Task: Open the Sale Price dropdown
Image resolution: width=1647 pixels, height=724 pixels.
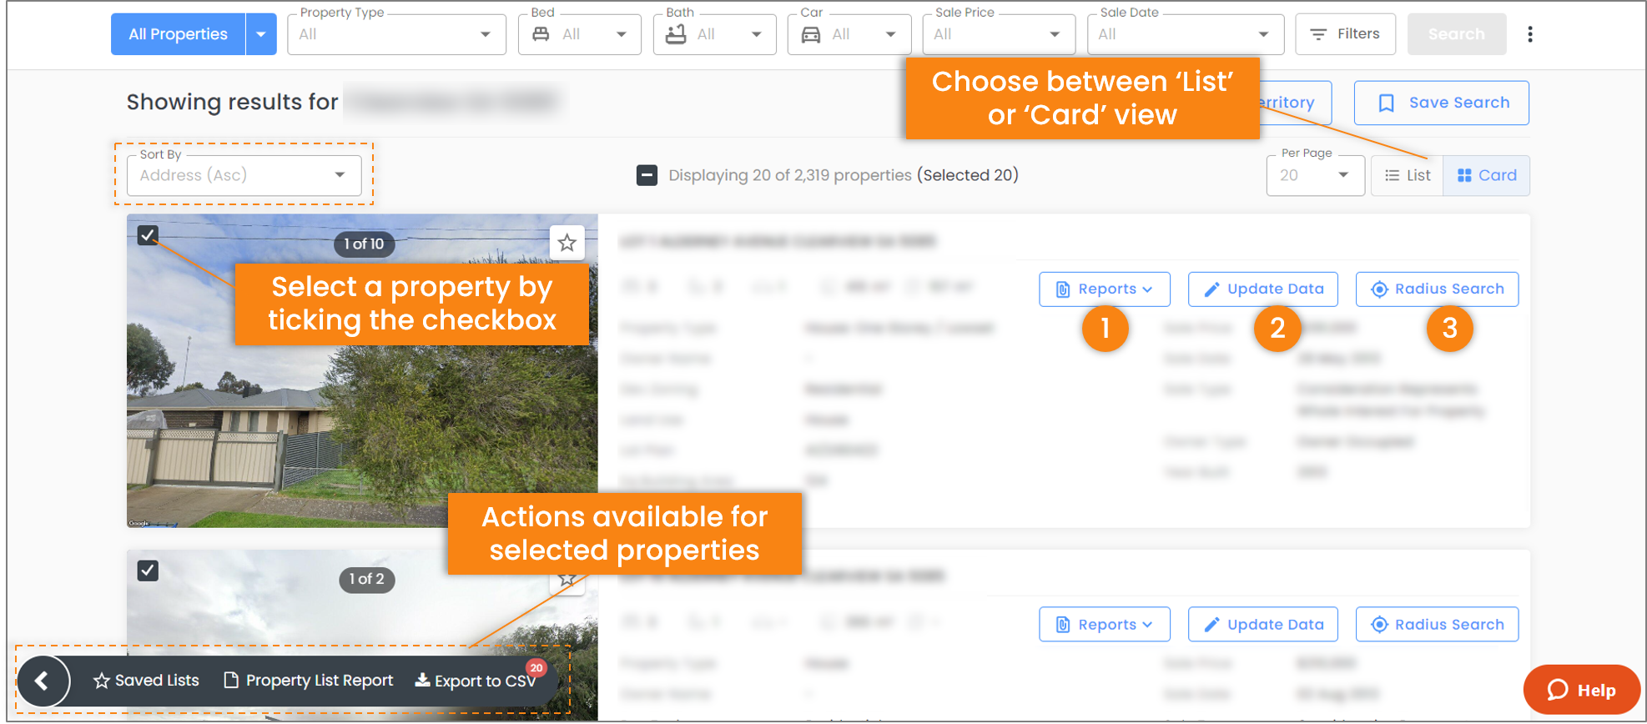Action: tap(999, 34)
